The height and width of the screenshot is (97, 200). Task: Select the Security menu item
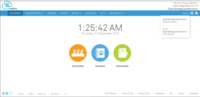(52, 13)
